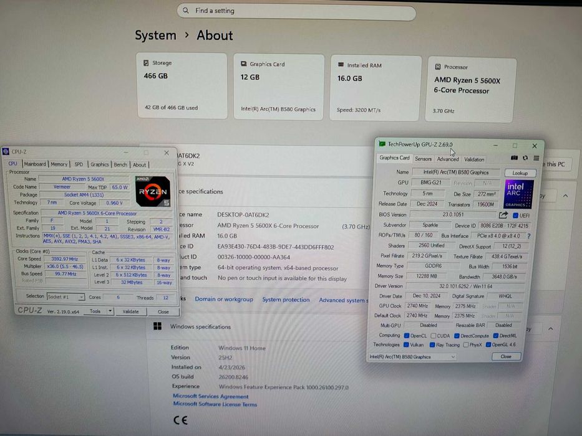Click the Core Speed value 3592.97 MHz
This screenshot has height=436, width=582.
[65, 258]
